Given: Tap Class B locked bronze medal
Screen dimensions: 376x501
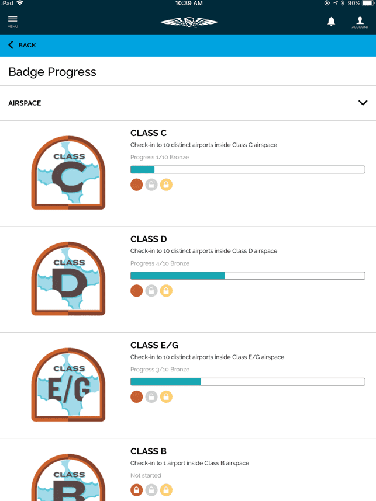Looking at the screenshot, I should 137,490.
